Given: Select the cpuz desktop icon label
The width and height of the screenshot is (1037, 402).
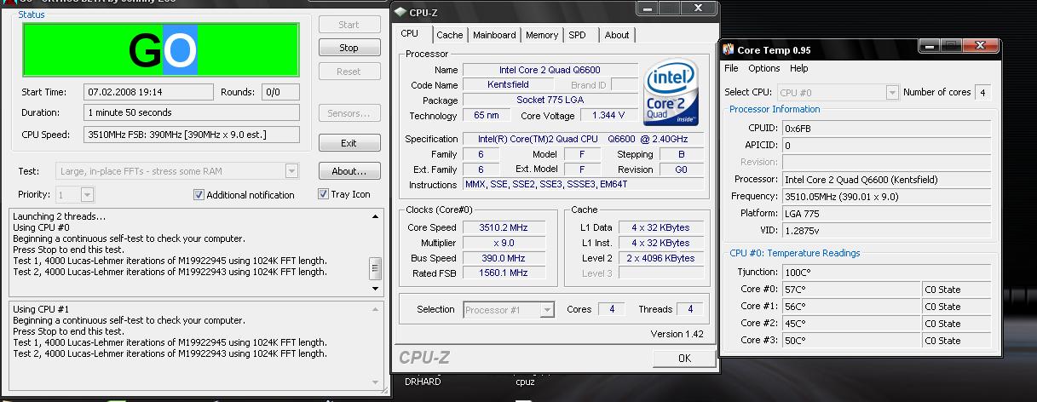Looking at the screenshot, I should [526, 382].
